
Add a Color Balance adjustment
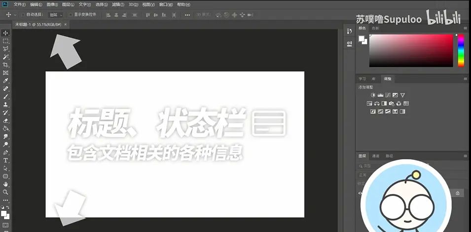[377, 103]
